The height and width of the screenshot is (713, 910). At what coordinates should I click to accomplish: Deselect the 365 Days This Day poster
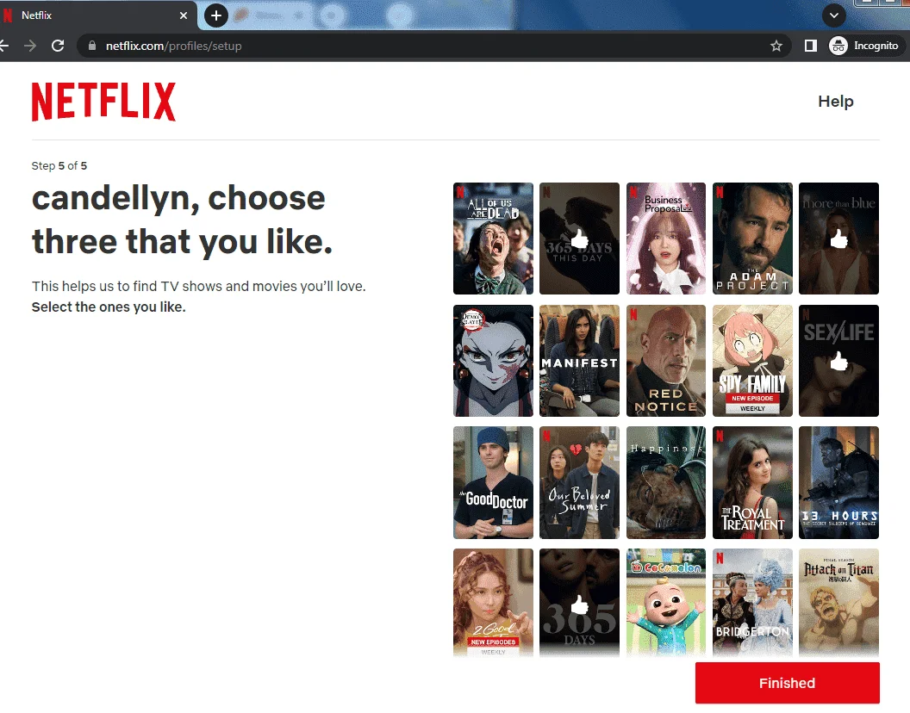pyautogui.click(x=579, y=239)
